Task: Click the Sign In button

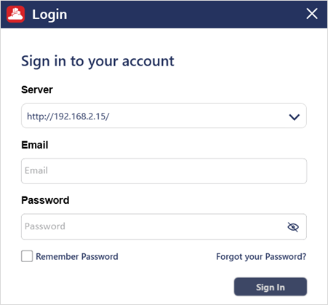Action: 271,287
